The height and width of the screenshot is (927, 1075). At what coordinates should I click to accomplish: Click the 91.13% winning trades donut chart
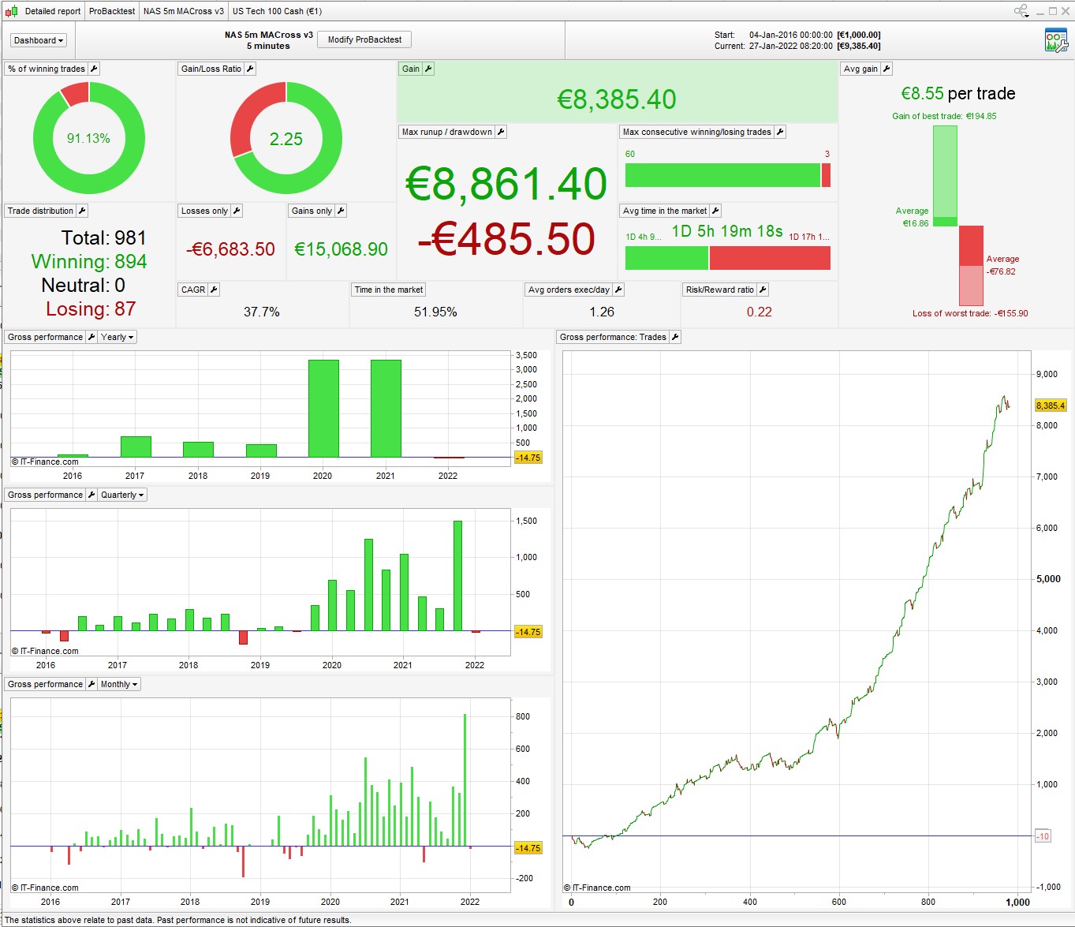[x=89, y=138]
